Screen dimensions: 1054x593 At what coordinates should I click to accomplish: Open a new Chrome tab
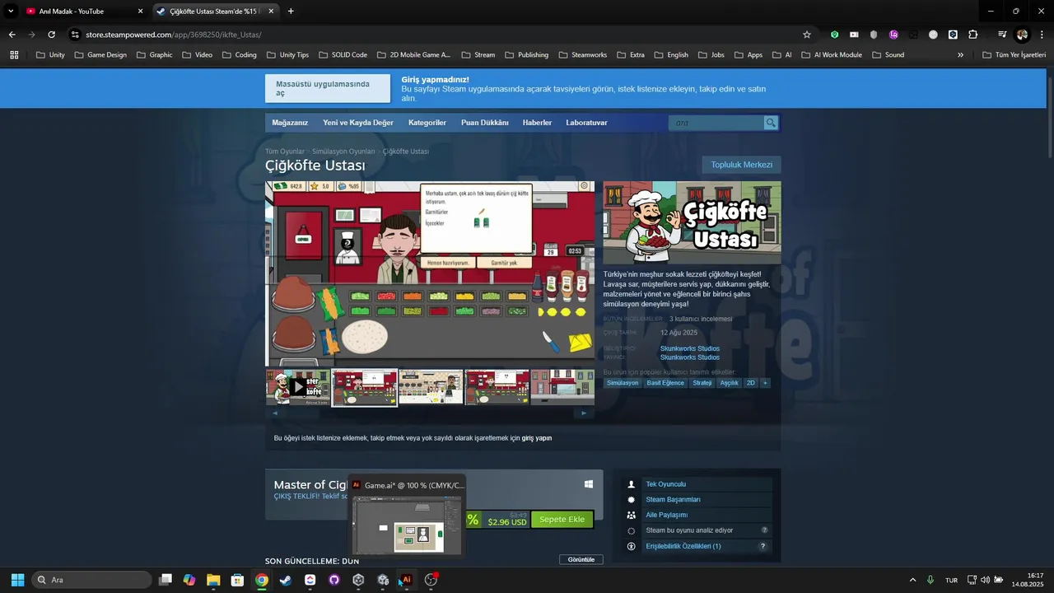tap(291, 12)
